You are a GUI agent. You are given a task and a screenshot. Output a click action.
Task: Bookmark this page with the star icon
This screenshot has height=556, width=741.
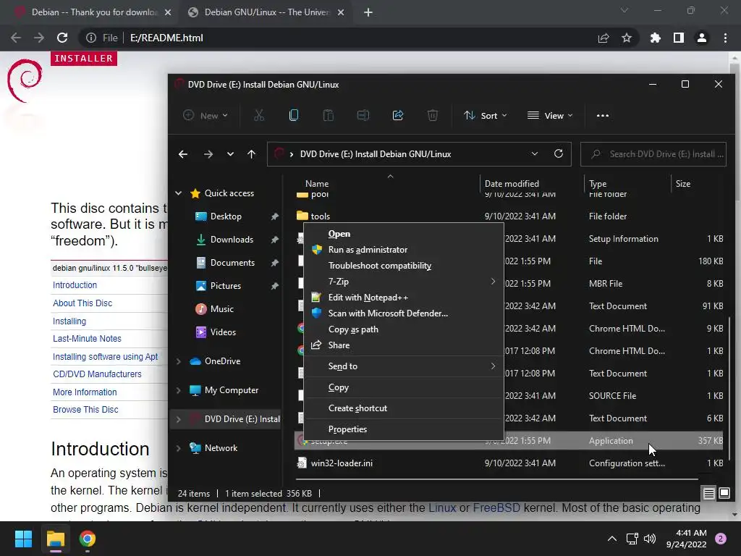pyautogui.click(x=627, y=38)
